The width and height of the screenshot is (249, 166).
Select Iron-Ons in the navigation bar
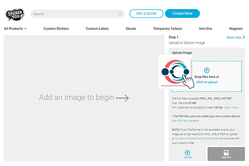[205, 29]
